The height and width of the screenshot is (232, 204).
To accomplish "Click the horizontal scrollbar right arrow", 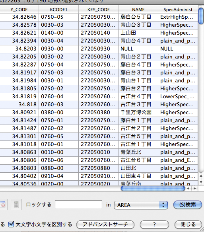I will (x=195, y=189).
